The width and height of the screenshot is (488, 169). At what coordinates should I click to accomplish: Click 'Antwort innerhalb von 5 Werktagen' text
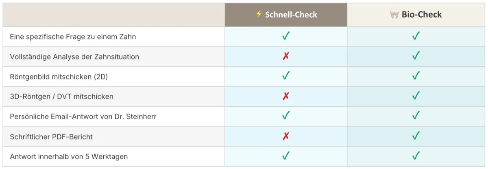click(69, 156)
